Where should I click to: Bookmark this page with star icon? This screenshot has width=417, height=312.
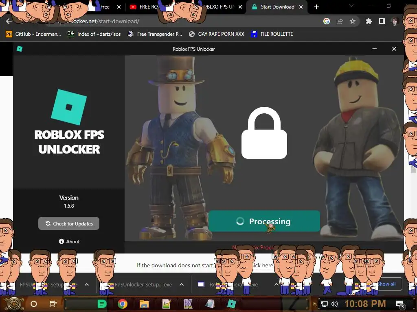(x=353, y=21)
